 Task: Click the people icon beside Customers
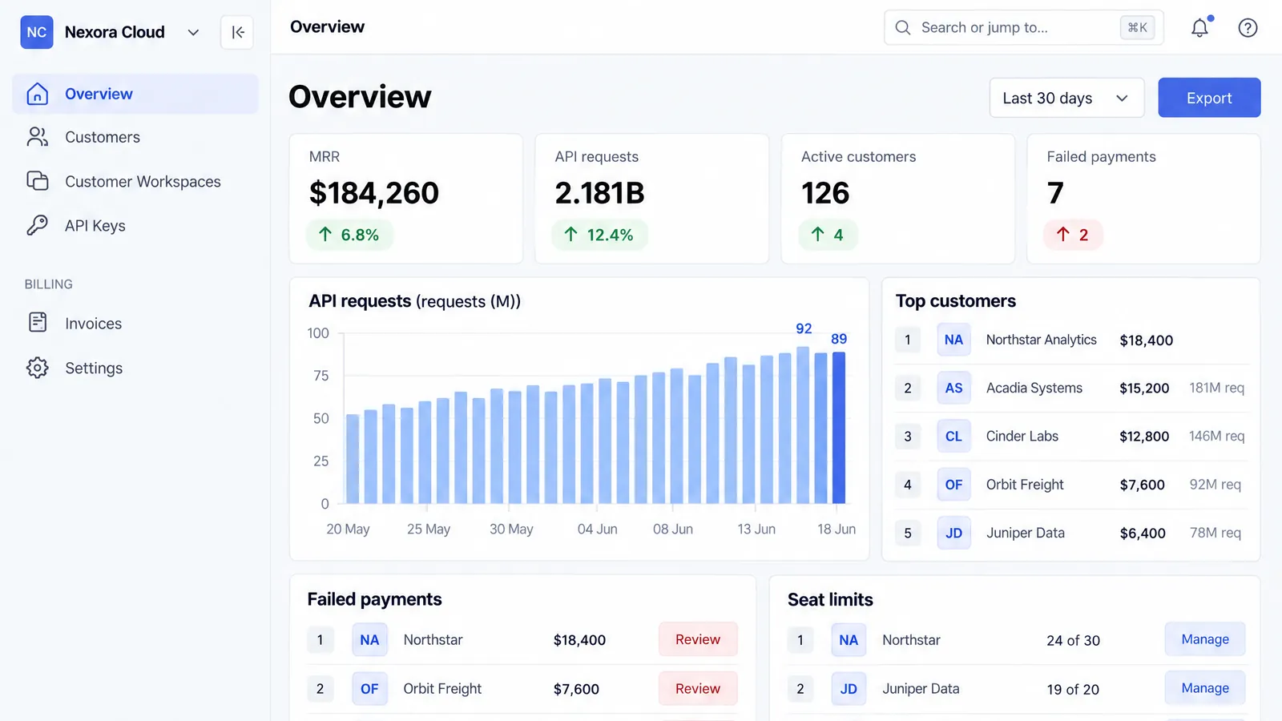(38, 137)
